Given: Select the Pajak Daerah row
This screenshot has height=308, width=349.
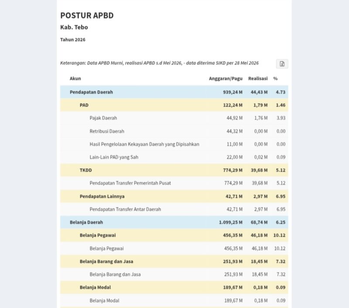Looking at the screenshot, I should [174, 118].
